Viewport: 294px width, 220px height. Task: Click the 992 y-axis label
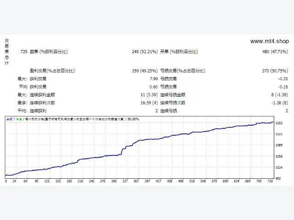point(278,179)
